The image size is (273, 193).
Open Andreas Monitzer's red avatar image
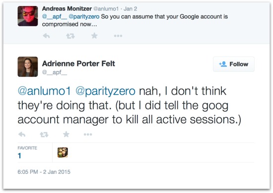[x=28, y=16]
